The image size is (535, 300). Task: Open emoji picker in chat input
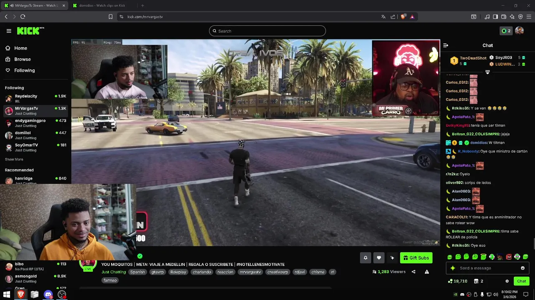522,268
